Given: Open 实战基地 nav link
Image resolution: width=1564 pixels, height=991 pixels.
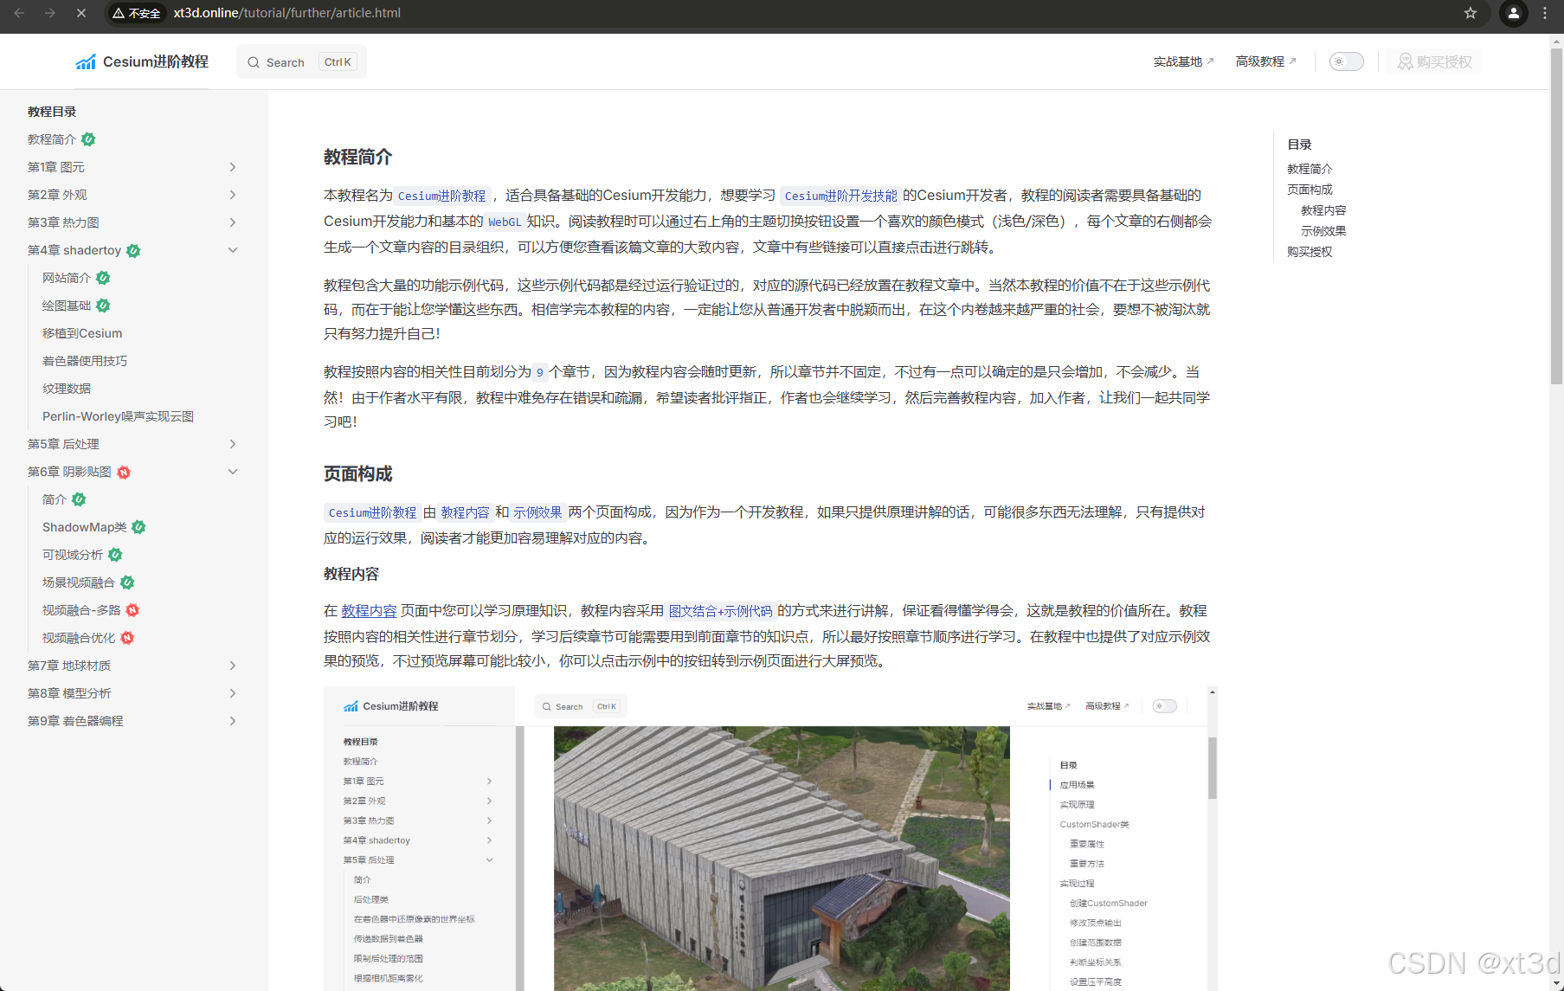Looking at the screenshot, I should 1183,61.
